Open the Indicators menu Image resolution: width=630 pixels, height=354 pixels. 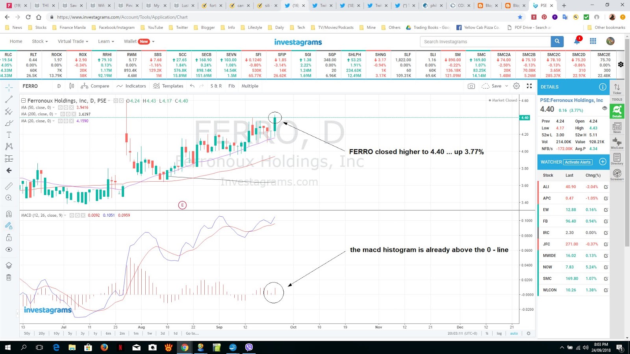[131, 86]
